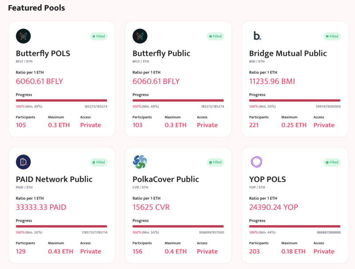The height and width of the screenshot is (269, 355).
Task: Click the 15625 CVR ratio value
Action: [x=151, y=207]
